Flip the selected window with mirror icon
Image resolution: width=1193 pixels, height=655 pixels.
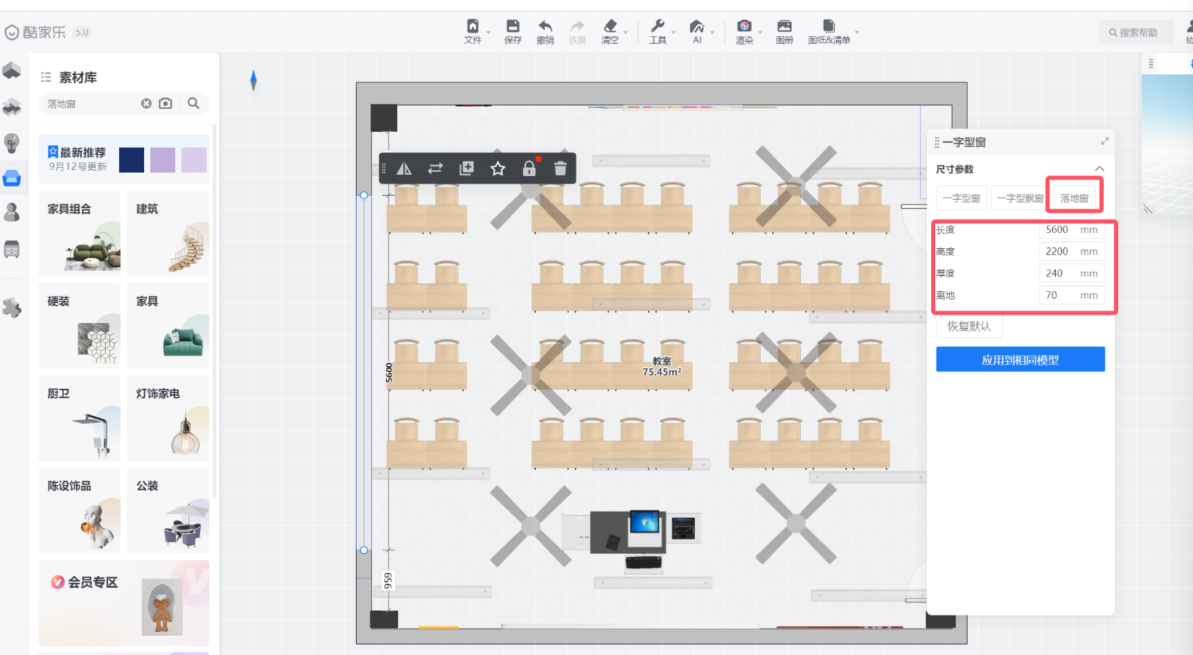404,168
